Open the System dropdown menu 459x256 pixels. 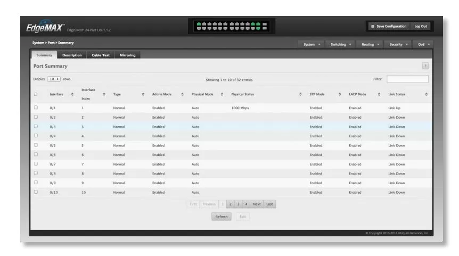point(312,45)
